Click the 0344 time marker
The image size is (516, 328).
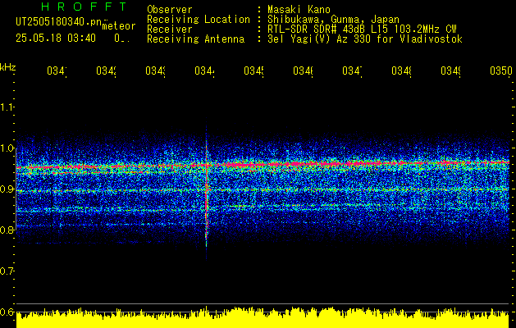[205, 71]
